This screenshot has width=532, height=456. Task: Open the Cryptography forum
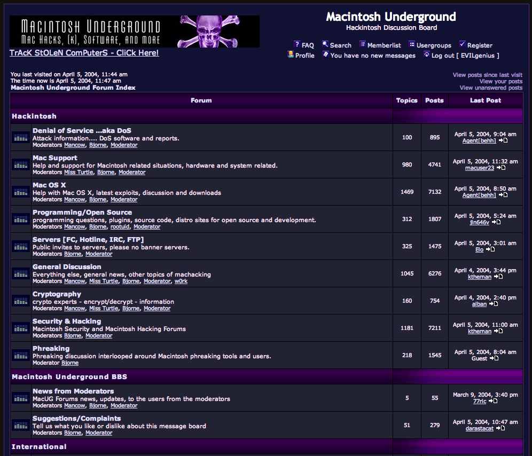57,294
